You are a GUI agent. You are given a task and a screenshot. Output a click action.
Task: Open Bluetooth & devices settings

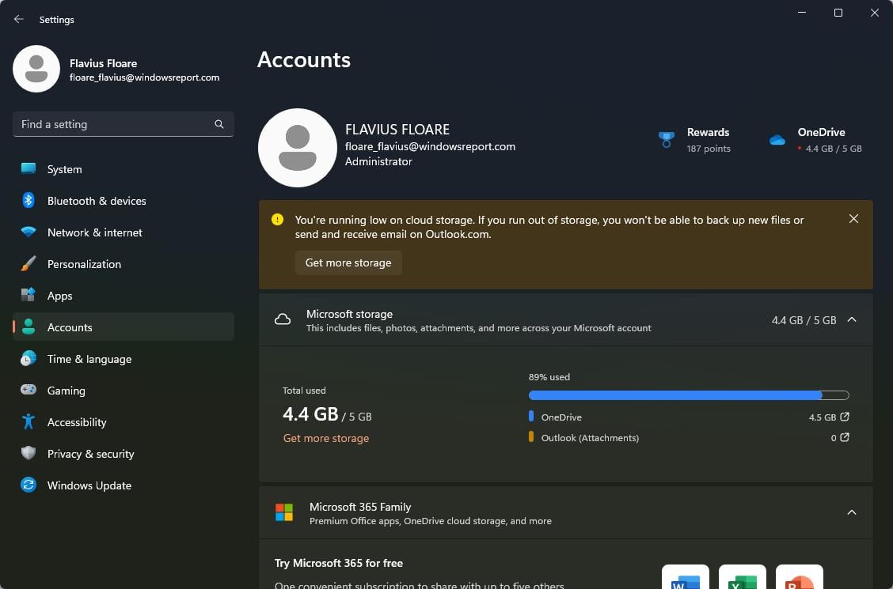coord(123,201)
